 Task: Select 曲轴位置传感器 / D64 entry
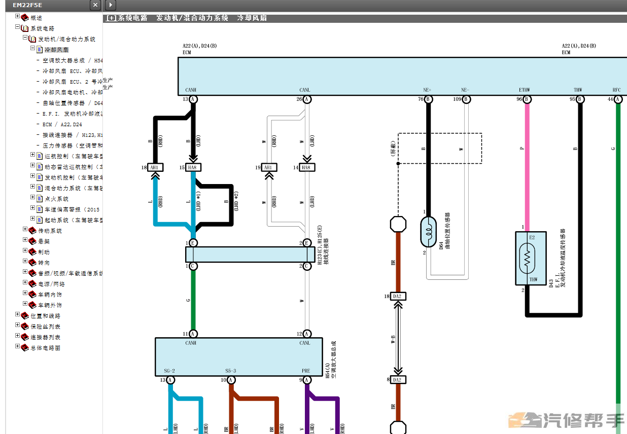[x=73, y=103]
